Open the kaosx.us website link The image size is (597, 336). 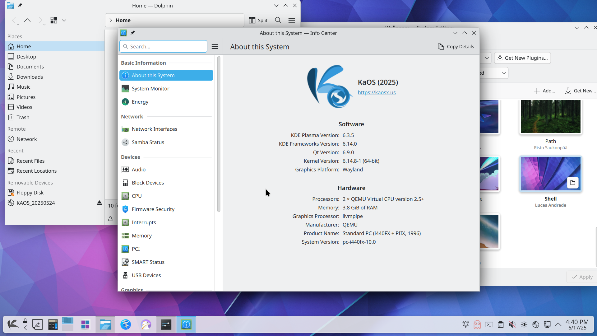point(377,92)
